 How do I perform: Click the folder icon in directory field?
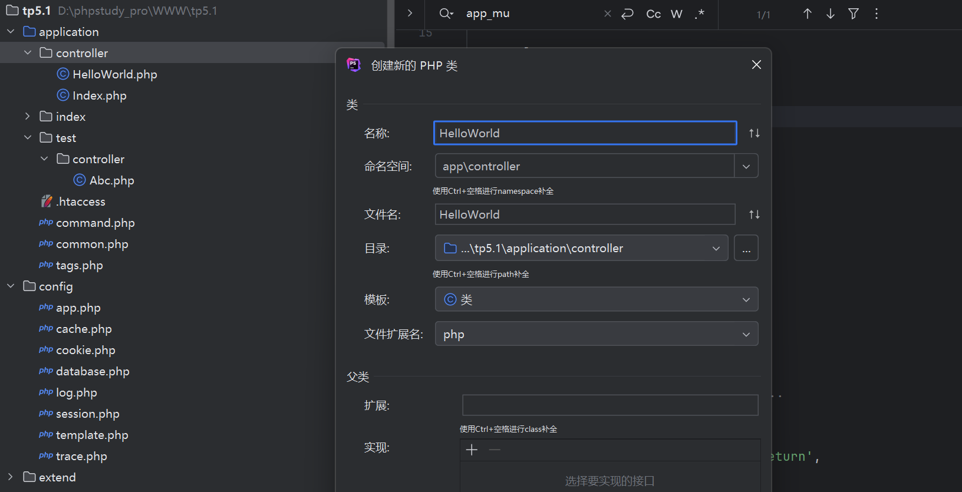coord(450,248)
